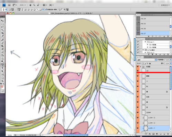The width and height of the screenshot is (172, 137).
Task: Open the layer style fx menu
Action: coord(150,134)
